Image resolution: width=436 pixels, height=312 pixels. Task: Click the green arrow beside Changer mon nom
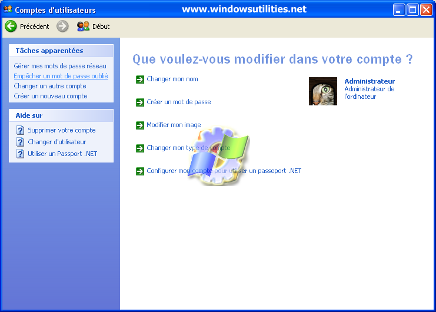click(140, 79)
